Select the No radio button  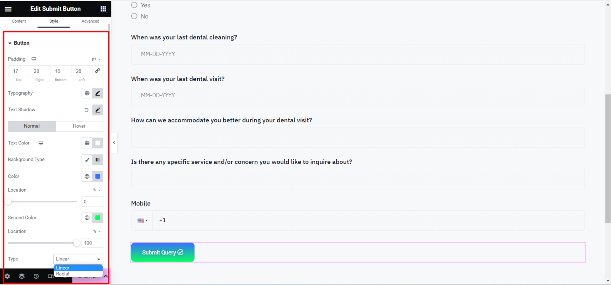coord(134,16)
